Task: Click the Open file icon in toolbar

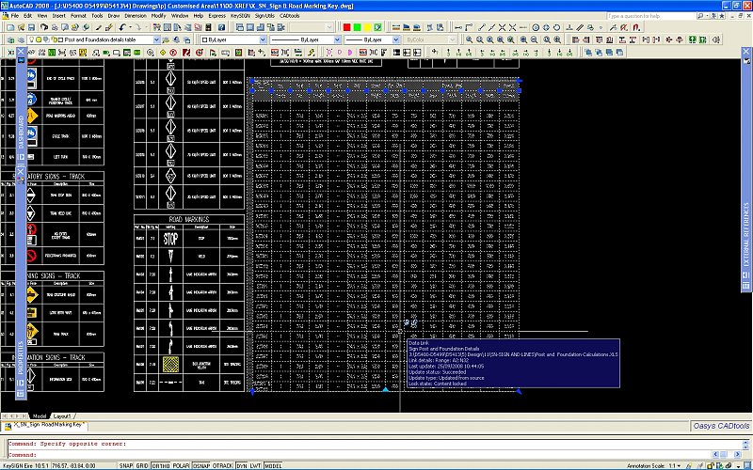Action: (20, 28)
